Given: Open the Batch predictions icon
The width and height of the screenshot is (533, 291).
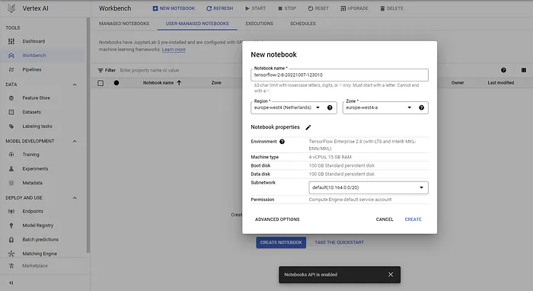Looking at the screenshot, I should point(11,240).
